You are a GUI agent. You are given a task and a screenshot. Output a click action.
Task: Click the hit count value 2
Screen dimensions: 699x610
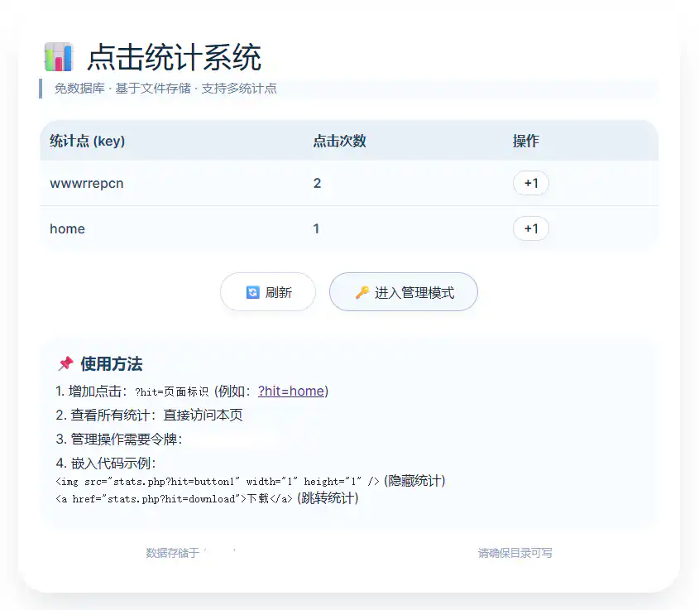point(317,183)
